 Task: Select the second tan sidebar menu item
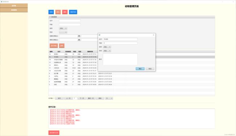click(14, 10)
